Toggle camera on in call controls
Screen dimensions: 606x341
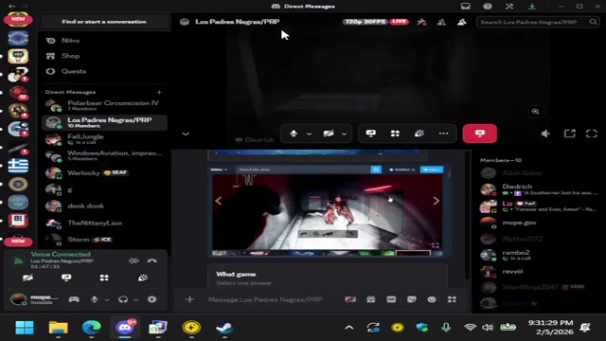point(329,134)
